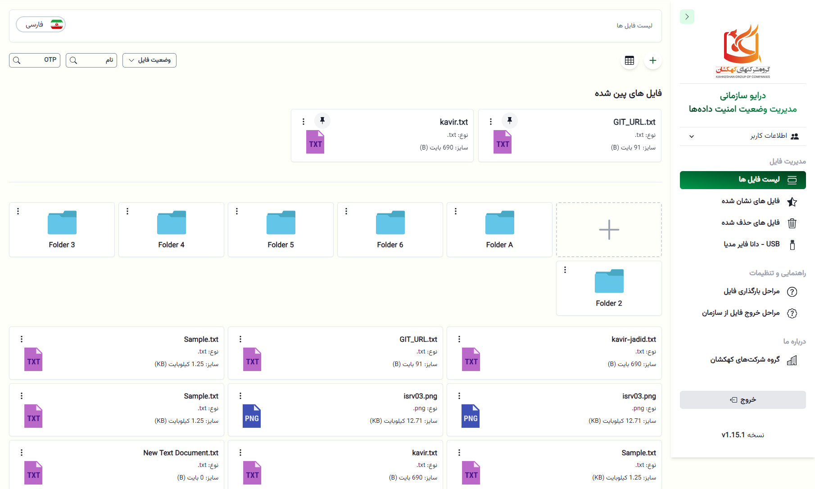The height and width of the screenshot is (489, 815).
Task: Unpin the kavir.txt pinned file
Action: pyautogui.click(x=322, y=120)
